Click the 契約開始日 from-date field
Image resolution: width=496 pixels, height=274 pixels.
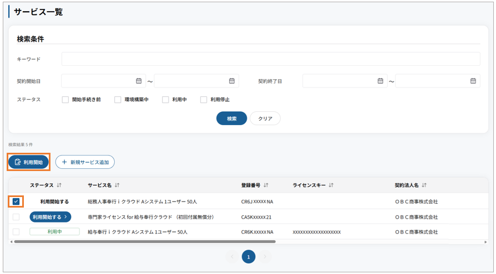coord(103,81)
